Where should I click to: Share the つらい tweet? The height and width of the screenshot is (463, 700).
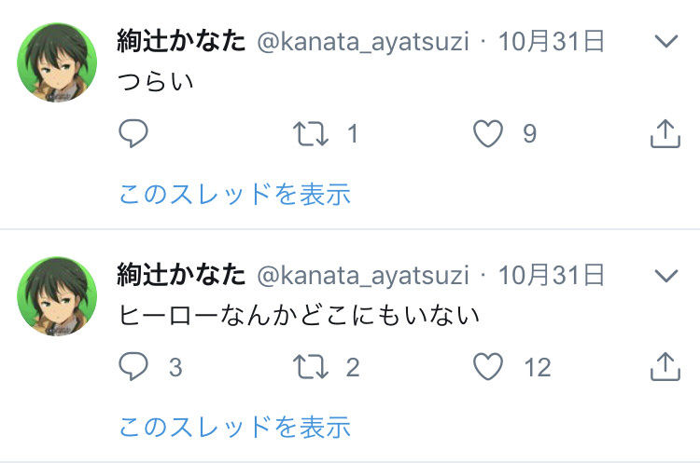(x=665, y=133)
